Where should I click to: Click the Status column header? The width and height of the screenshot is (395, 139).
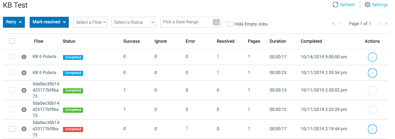click(69, 41)
